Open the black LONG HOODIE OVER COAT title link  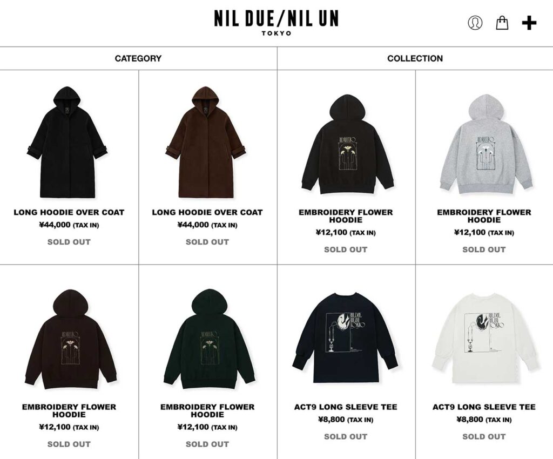point(69,212)
